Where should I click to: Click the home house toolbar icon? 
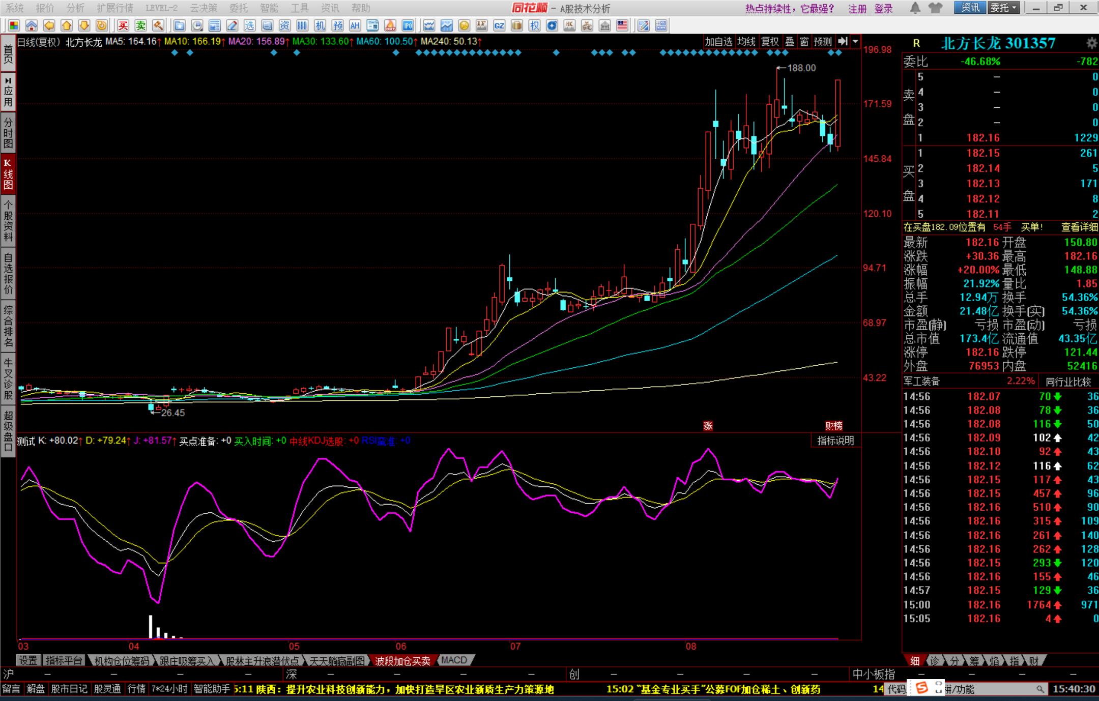point(32,25)
